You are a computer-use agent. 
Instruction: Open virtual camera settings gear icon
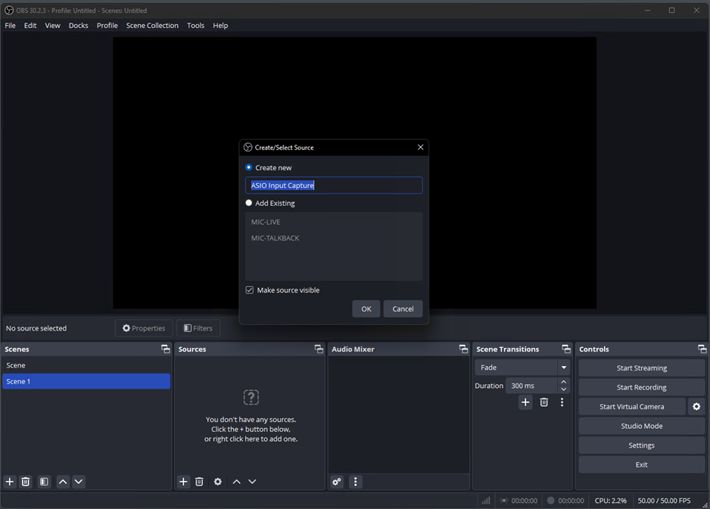(x=696, y=407)
